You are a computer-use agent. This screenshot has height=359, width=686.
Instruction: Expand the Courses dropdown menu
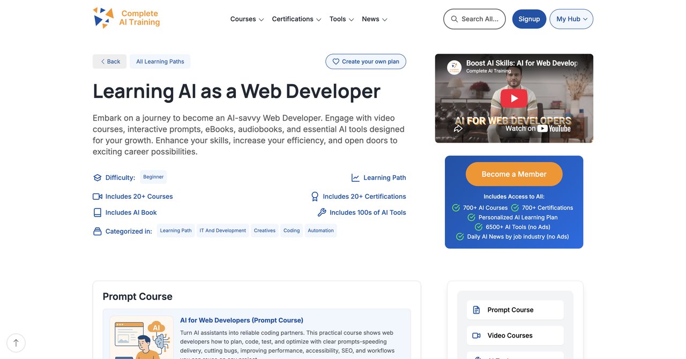(247, 19)
